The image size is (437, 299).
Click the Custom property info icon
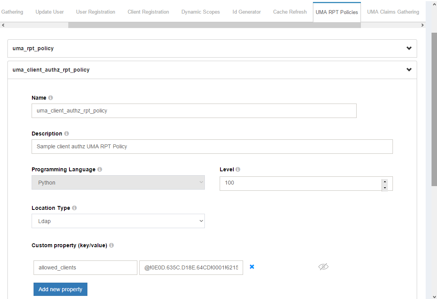tap(111, 245)
